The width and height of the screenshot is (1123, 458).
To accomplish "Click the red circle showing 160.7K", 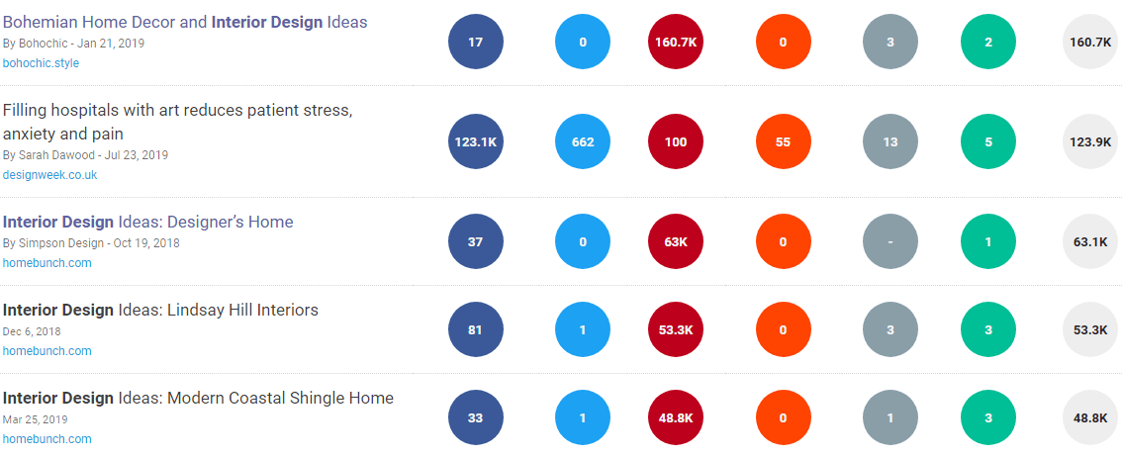I will click(676, 43).
